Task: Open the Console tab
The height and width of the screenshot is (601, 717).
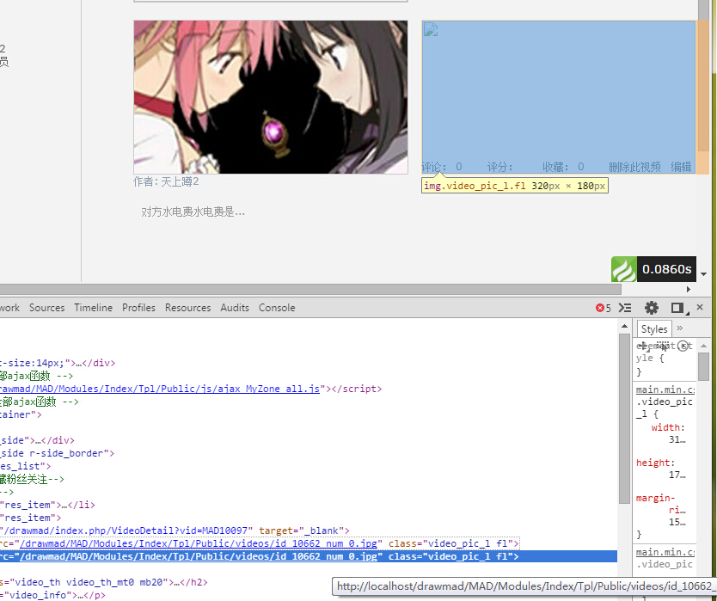Action: (x=277, y=308)
